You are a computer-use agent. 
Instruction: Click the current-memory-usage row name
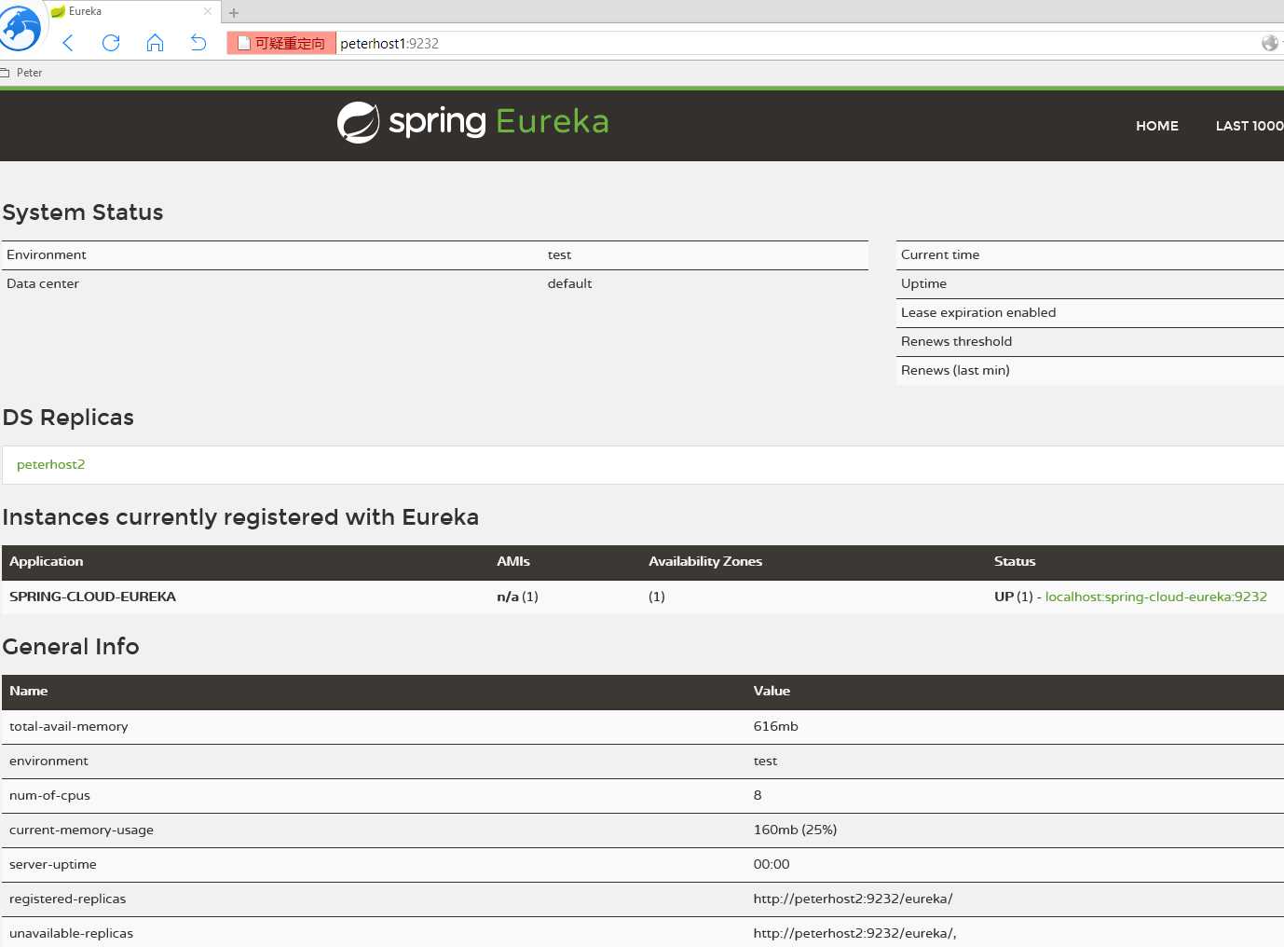tap(81, 830)
